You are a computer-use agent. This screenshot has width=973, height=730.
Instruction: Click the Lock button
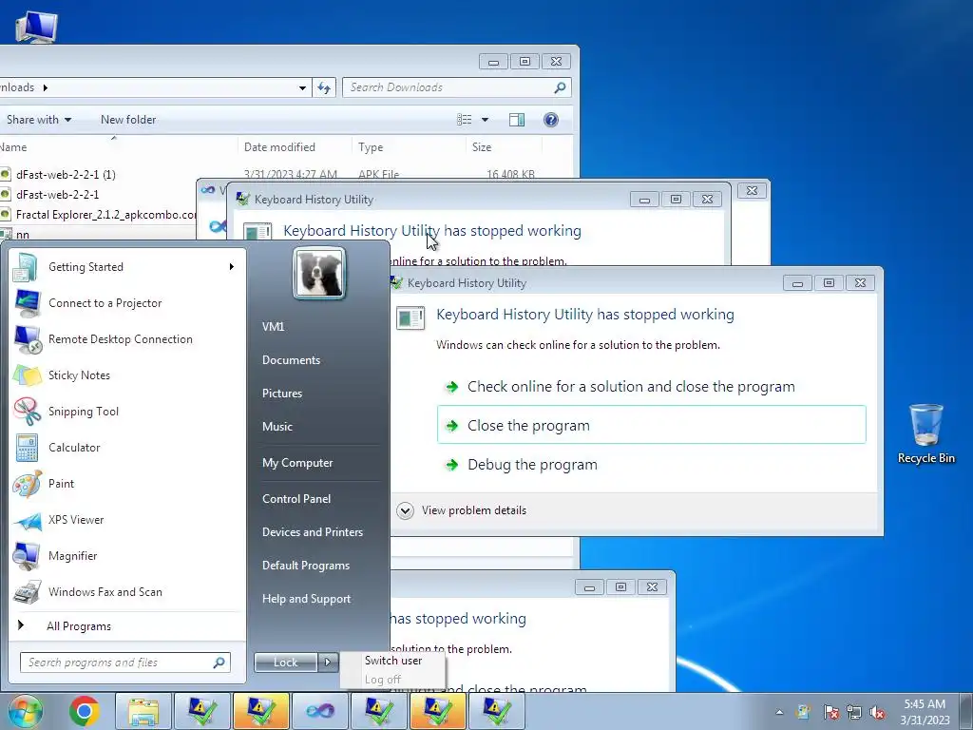click(x=285, y=663)
